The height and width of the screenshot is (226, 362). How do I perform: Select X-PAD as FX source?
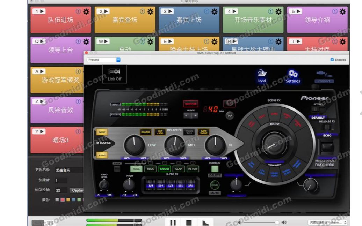[x=102, y=155]
